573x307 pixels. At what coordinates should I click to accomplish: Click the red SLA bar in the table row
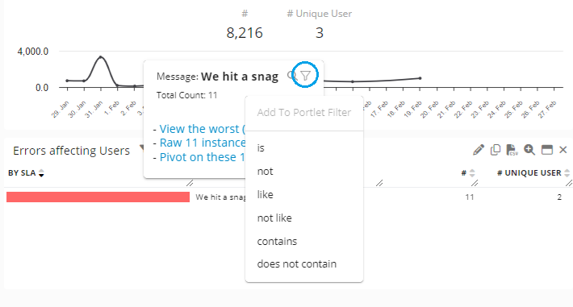coord(98,197)
